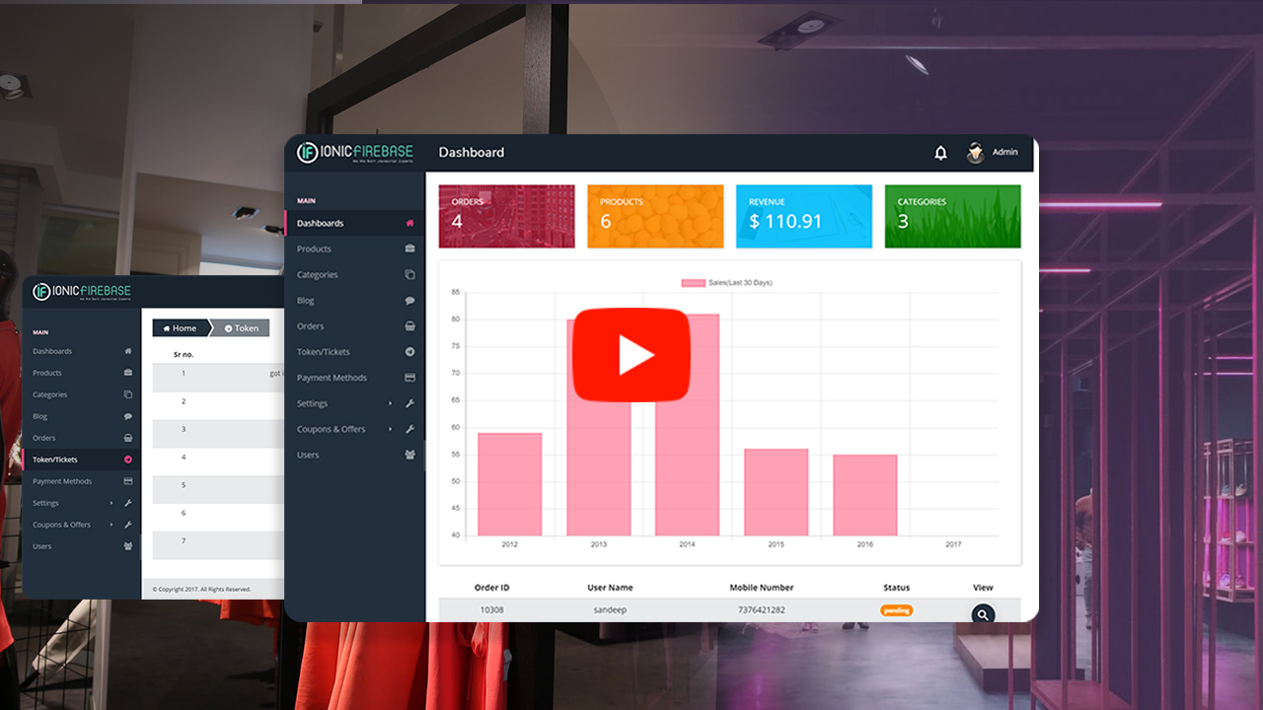Screen dimensions: 1263x710
Task: Open the green Categories summary card
Action: point(952,216)
